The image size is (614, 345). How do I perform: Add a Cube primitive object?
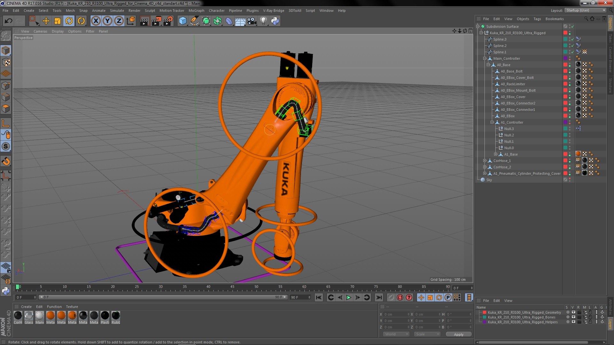[183, 21]
